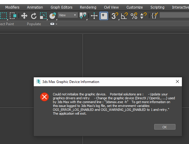Open the View reference coordinate dropdown

tap(68, 15)
